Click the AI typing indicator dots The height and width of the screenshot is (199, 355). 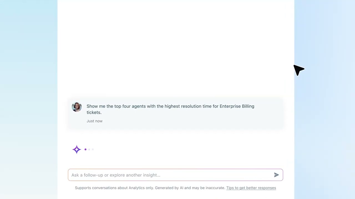click(x=89, y=150)
